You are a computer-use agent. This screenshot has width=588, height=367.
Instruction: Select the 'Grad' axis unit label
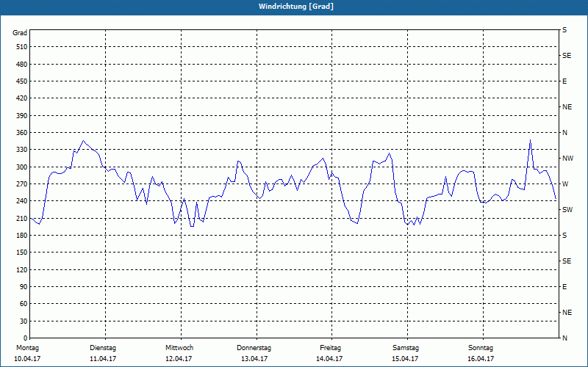click(20, 33)
